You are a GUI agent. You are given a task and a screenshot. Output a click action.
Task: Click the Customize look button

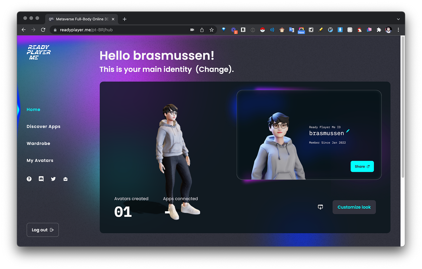click(x=354, y=207)
